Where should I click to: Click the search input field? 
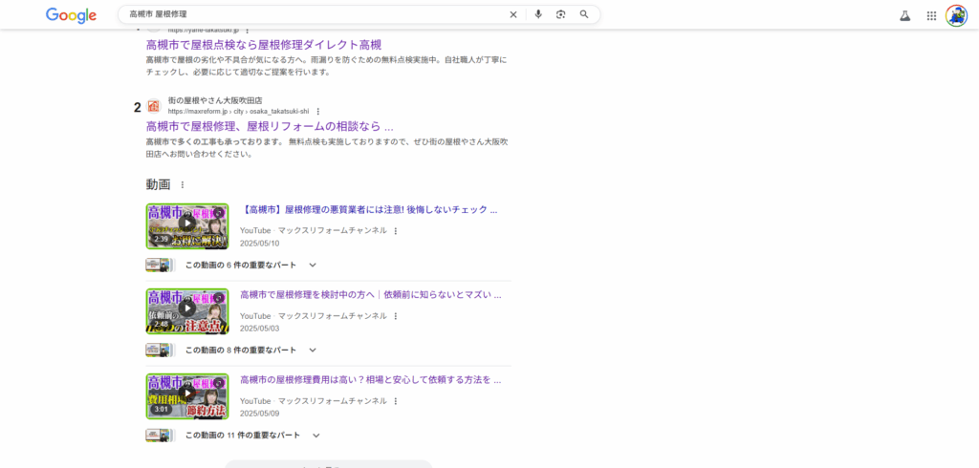[315, 14]
